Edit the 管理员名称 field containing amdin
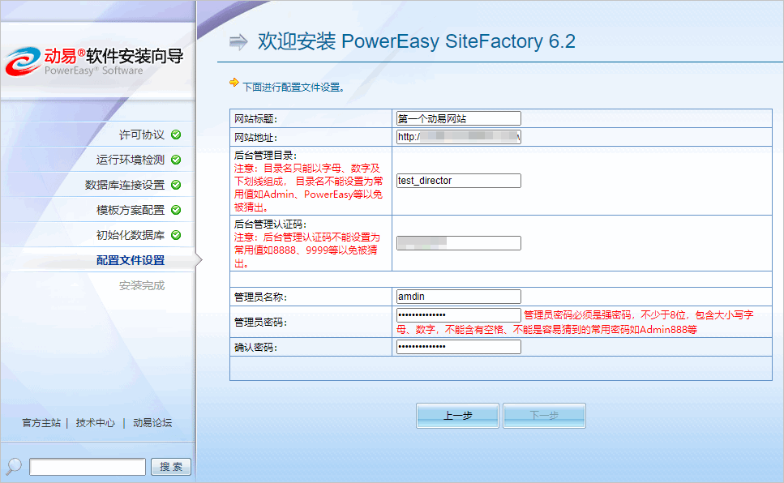The height and width of the screenshot is (483, 784). click(x=459, y=297)
